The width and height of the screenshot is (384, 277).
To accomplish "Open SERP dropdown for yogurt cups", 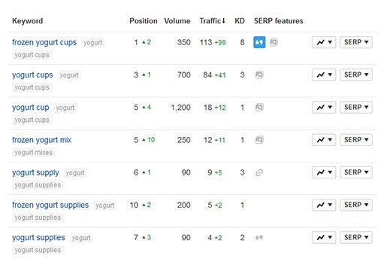I will [x=356, y=75].
